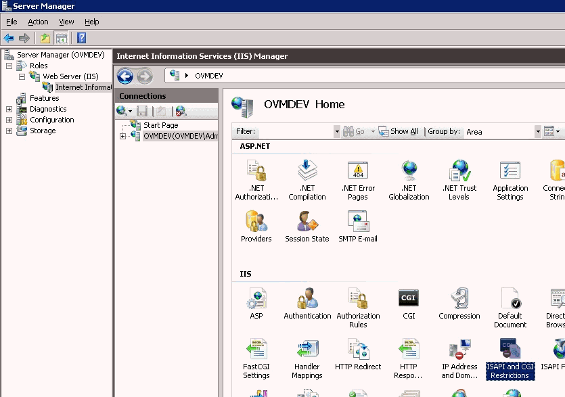Screen dimensions: 565x397
Task: Select Start Page under Connections
Action: pos(159,124)
